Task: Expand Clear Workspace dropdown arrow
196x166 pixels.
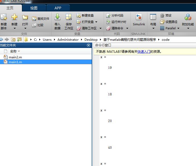Action: click(101, 29)
